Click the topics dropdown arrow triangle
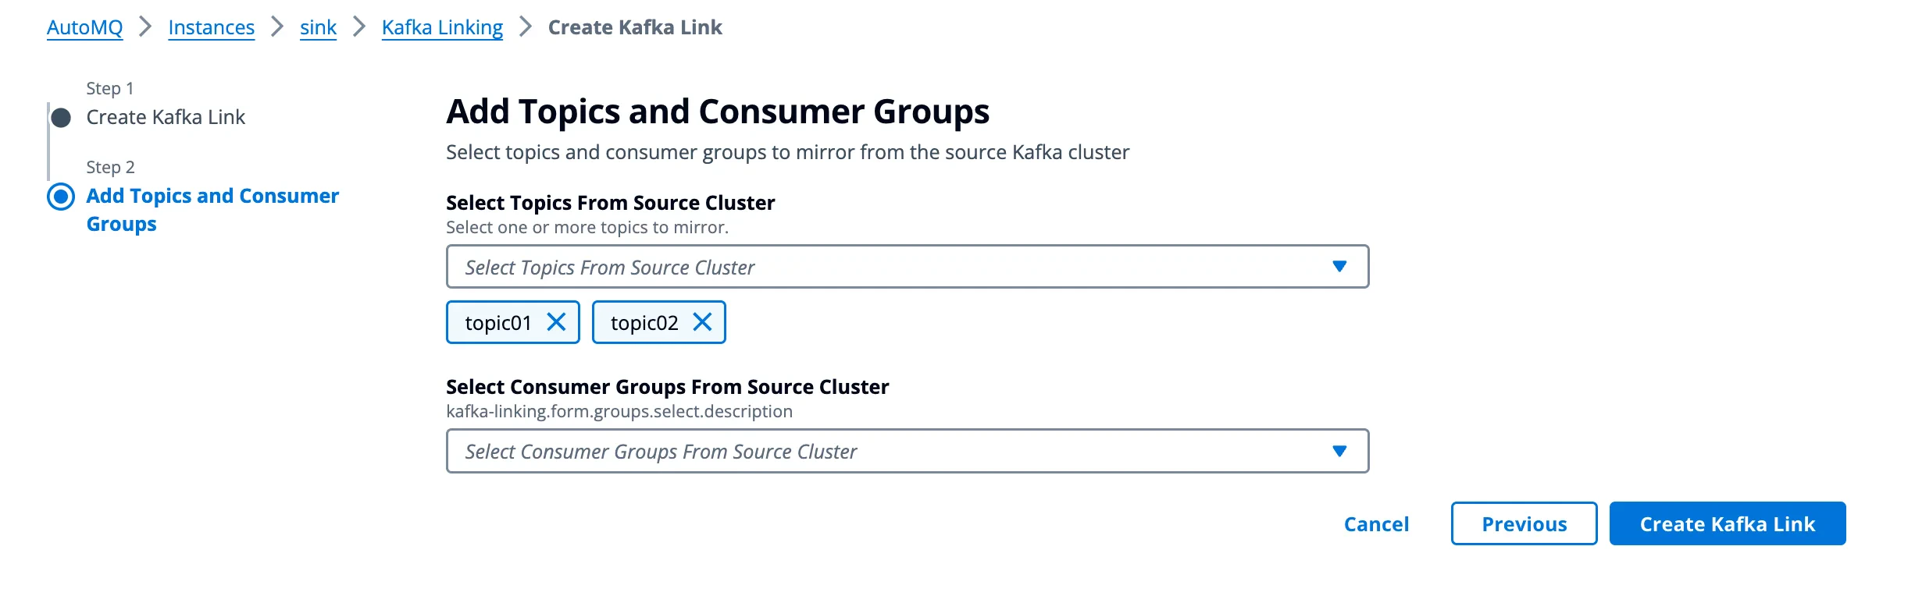Screen dimensions: 1915x610 1339,266
